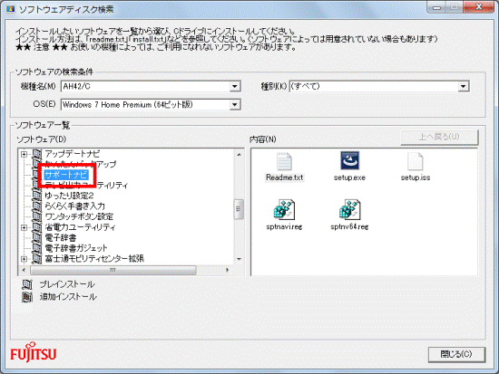Screen dimensions: 499x374
Task: Click the sptnv64.reg file name label
Action: (349, 227)
